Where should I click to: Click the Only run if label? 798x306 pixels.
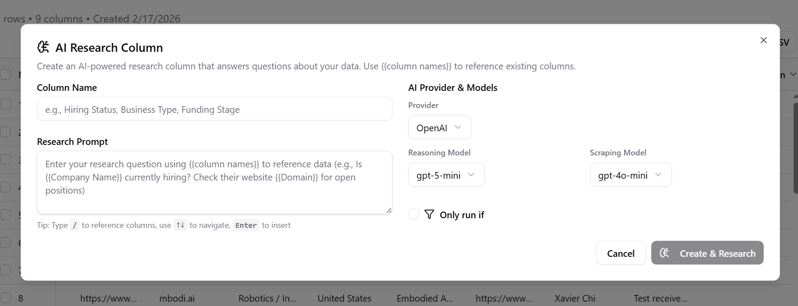(x=462, y=215)
